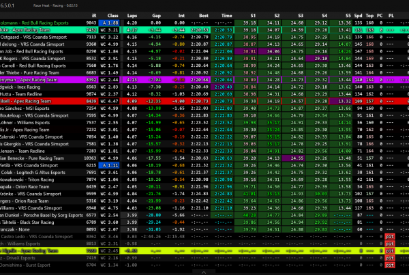
Task: Click pit badge in Castro Ledo row
Action: point(390,237)
